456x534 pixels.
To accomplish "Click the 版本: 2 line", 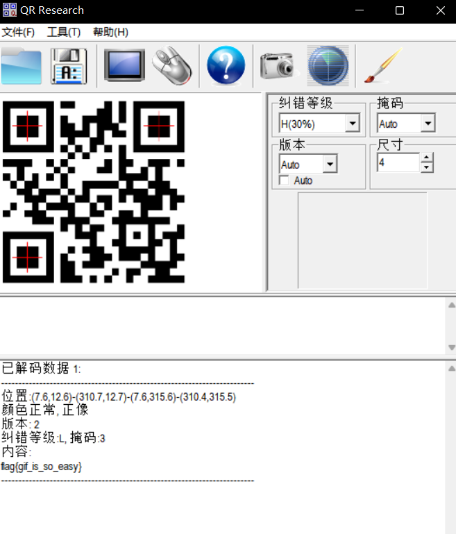I will tap(20, 424).
